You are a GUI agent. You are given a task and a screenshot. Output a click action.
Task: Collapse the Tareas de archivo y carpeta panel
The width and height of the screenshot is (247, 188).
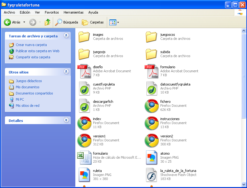[66, 36]
